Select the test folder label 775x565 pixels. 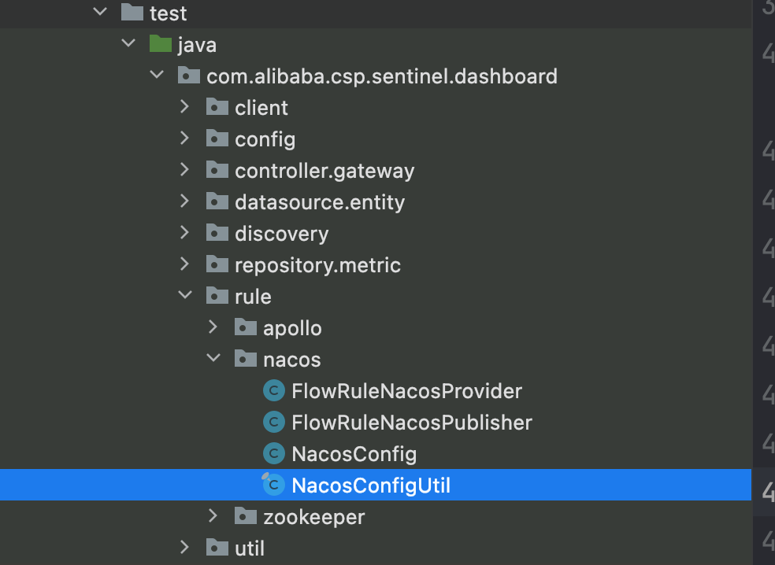tap(169, 13)
